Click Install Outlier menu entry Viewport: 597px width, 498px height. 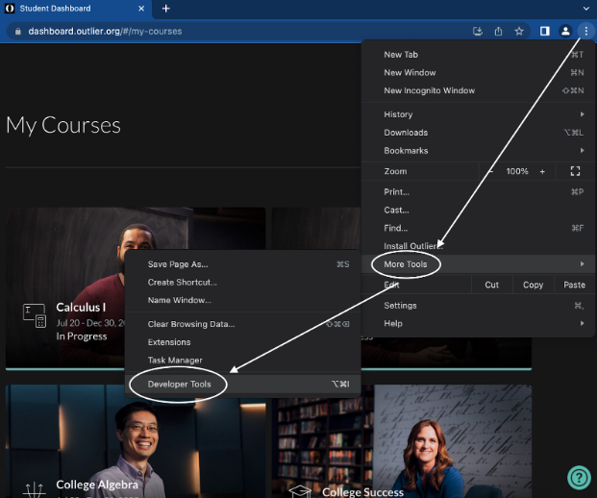(478, 246)
